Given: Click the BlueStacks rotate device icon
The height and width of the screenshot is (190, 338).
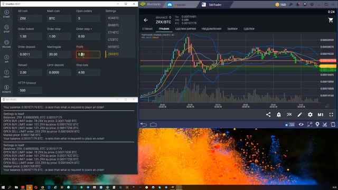Looking at the screenshot, I should pos(333,125).
